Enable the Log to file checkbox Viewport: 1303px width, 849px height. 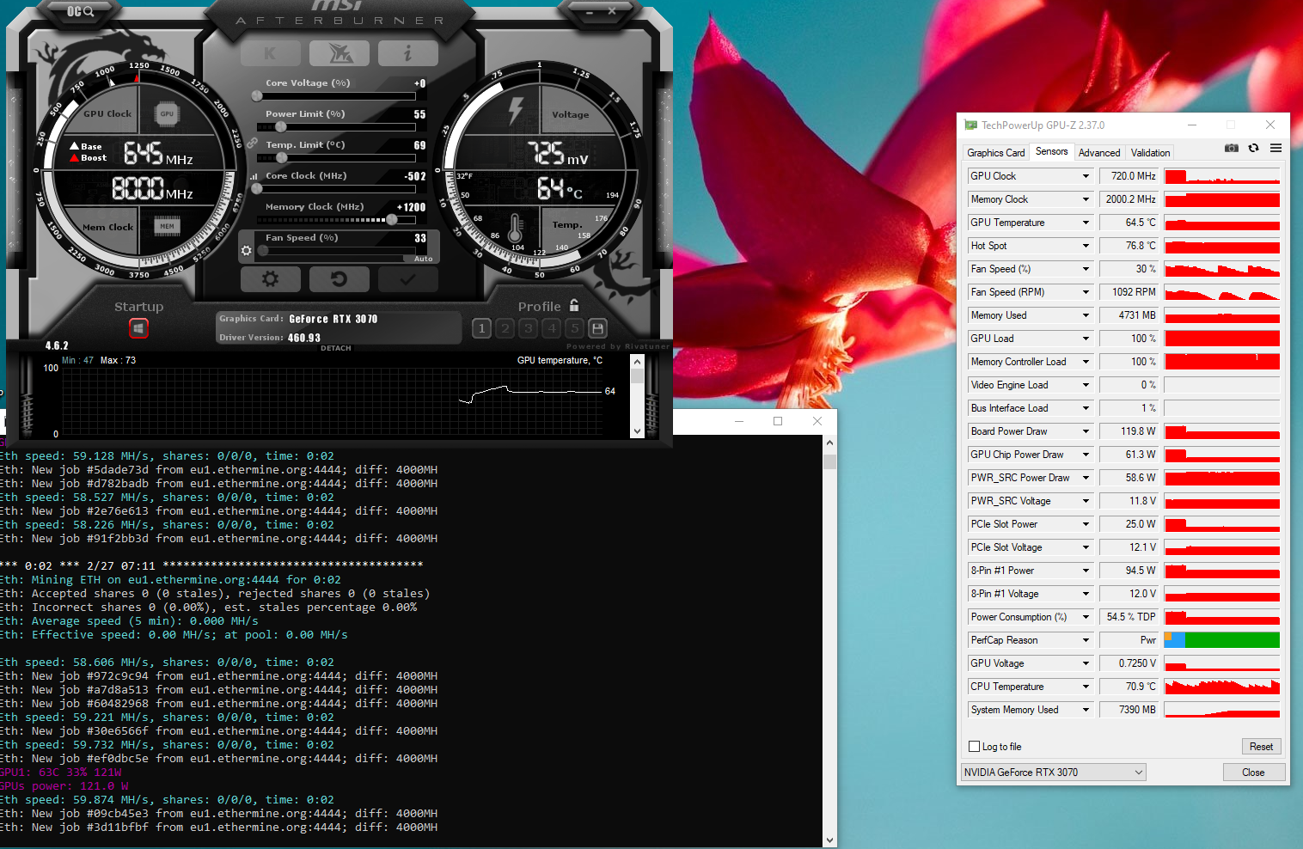[975, 747]
